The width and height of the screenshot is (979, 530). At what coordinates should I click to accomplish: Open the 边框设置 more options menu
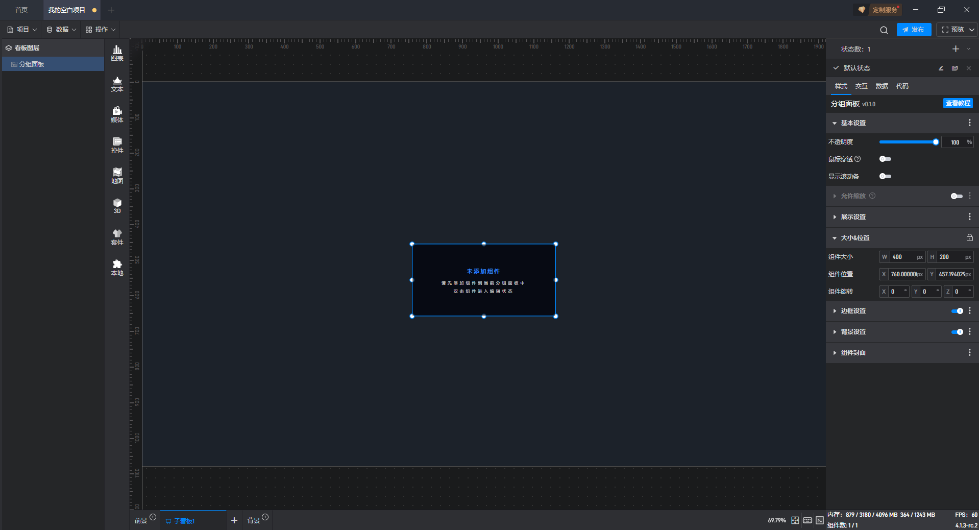pos(969,310)
